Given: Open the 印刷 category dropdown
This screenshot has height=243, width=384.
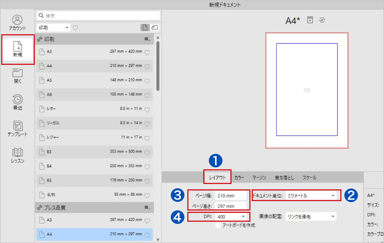Looking at the screenshot, I should click(x=53, y=28).
